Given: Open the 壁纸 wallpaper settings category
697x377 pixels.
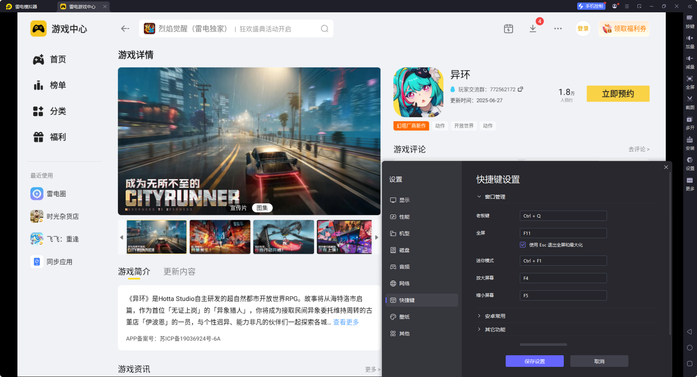Looking at the screenshot, I should (405, 316).
